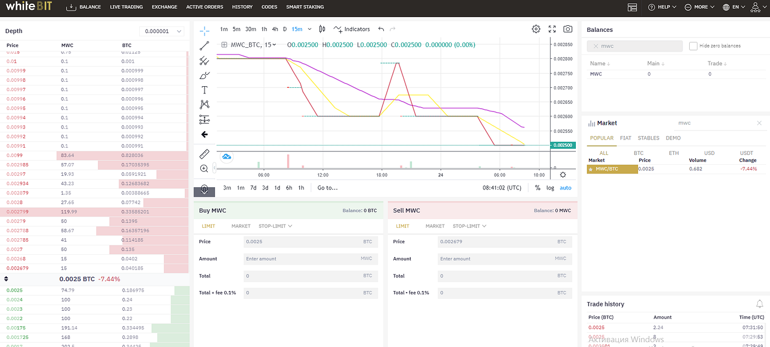
Task: Select the ruler measure tool
Action: pyautogui.click(x=204, y=154)
